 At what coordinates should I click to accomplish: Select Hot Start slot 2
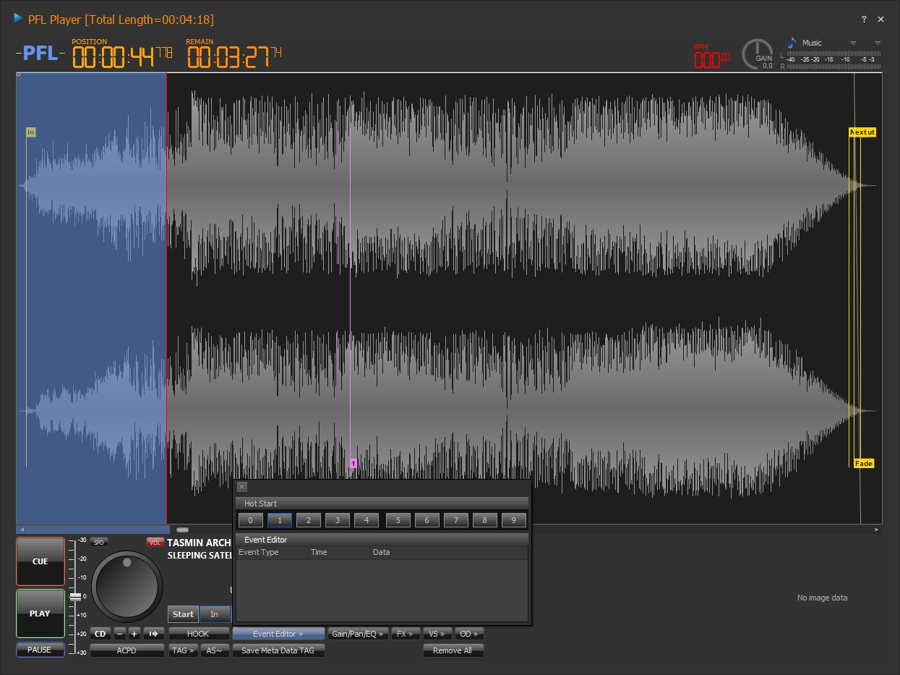309,520
